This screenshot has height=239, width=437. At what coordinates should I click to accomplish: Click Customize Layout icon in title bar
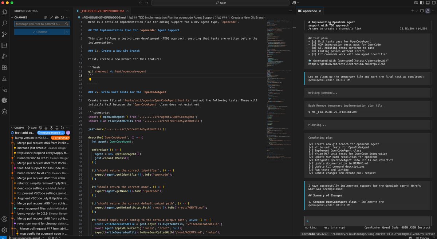pos(416,3)
